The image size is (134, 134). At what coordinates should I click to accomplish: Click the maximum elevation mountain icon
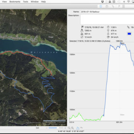(82, 31)
